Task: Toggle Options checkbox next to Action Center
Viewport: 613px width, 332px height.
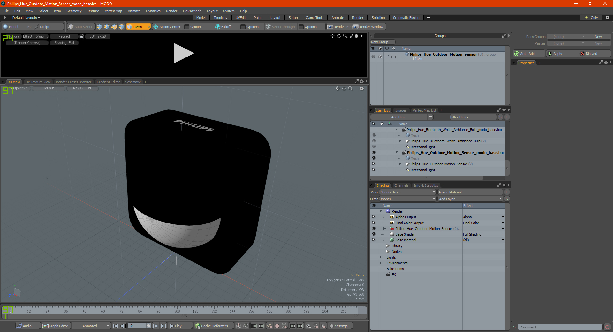Action: 187,27
